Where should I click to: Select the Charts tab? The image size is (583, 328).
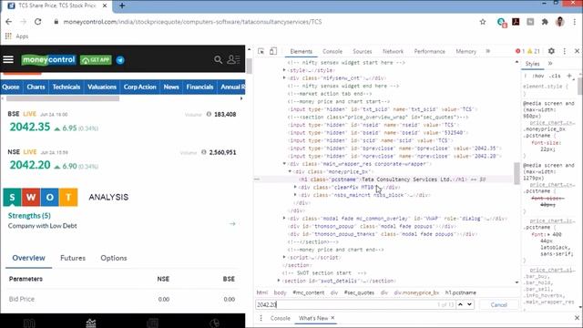click(36, 87)
